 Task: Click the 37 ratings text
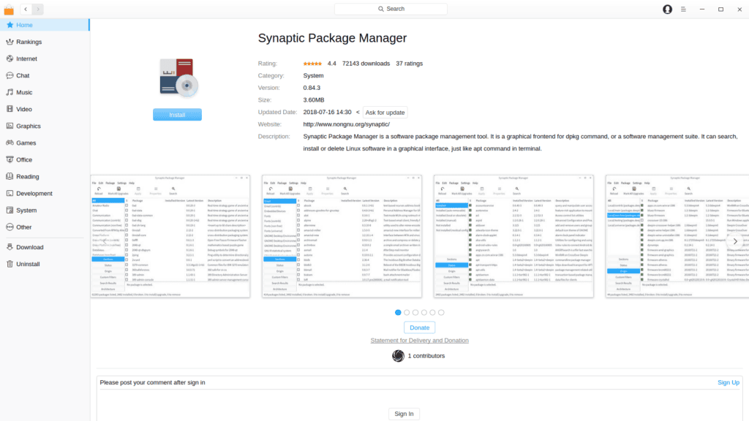tap(409, 64)
